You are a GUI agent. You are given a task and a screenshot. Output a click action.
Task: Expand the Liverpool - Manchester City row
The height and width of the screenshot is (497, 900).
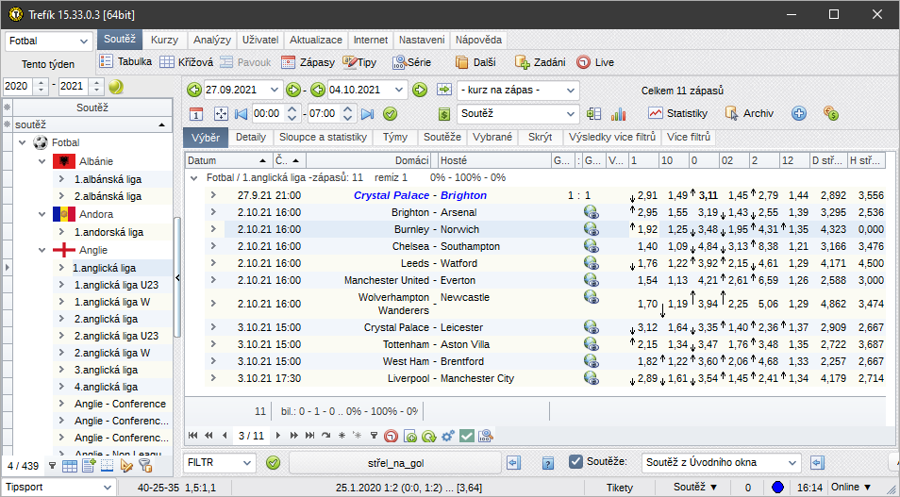[213, 378]
